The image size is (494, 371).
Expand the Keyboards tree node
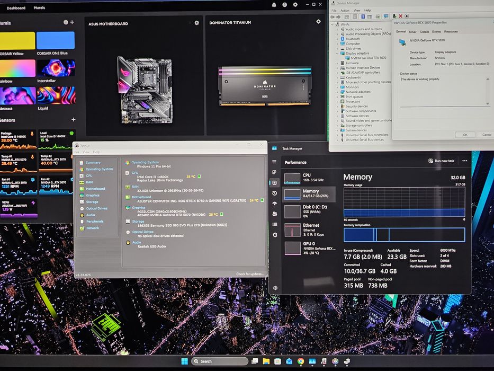tap(337, 77)
